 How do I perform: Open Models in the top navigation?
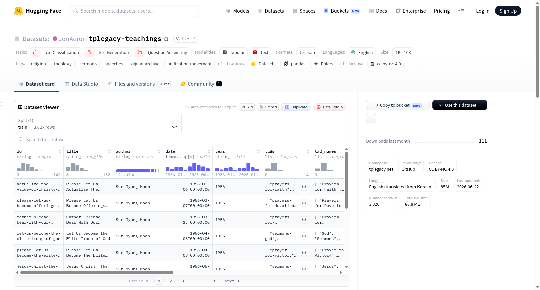click(x=238, y=11)
